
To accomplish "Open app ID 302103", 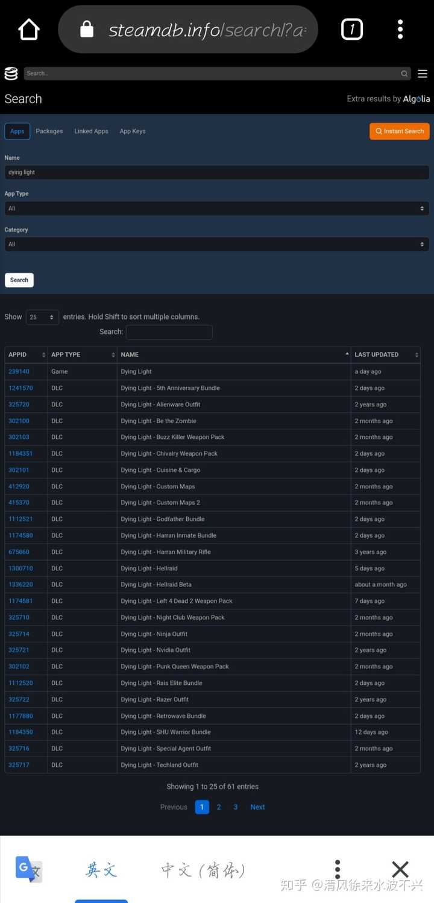I will click(19, 437).
